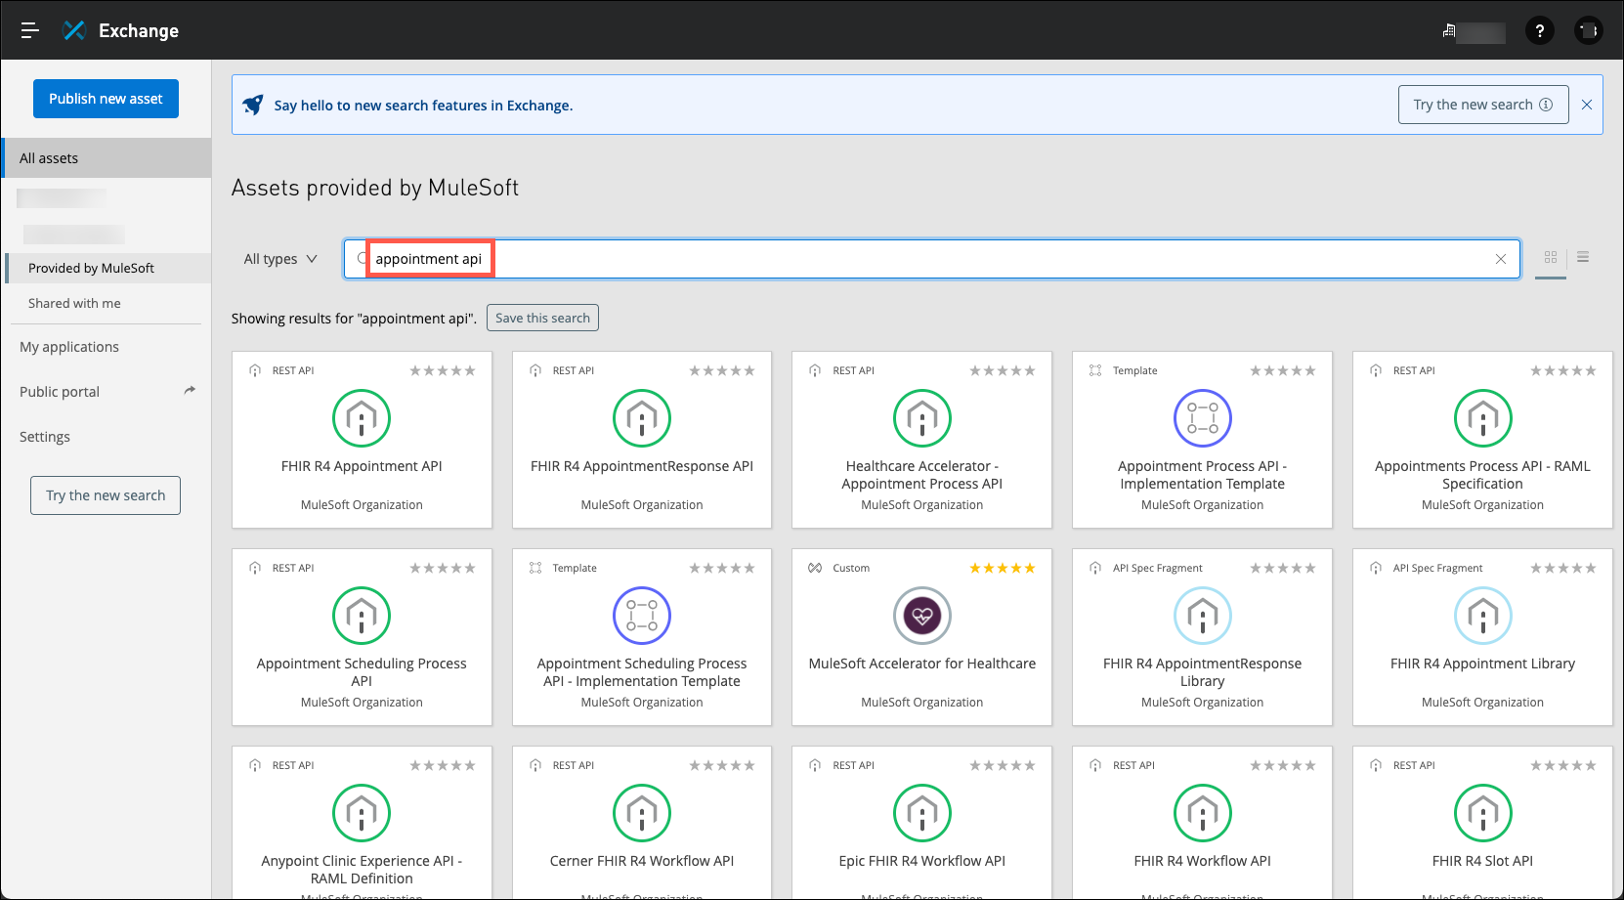
Task: Open Appointment Scheduling Process API title
Action: click(x=362, y=672)
